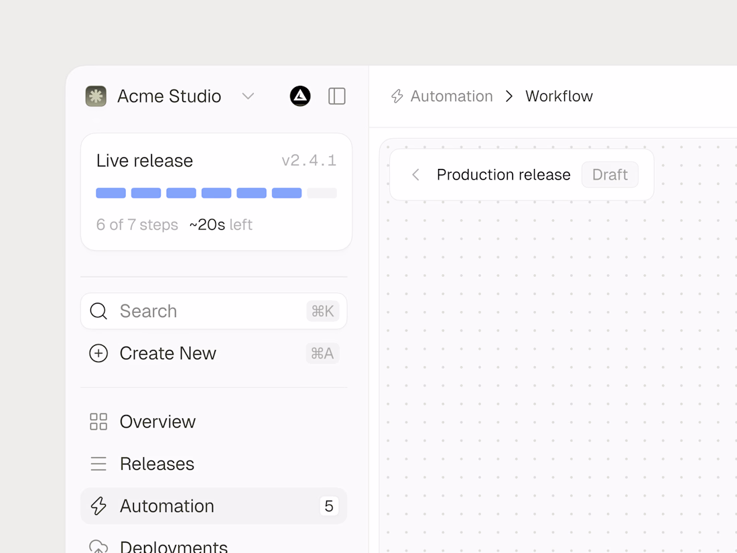Select the Automation sidebar item
This screenshot has width=737, height=553.
(214, 507)
